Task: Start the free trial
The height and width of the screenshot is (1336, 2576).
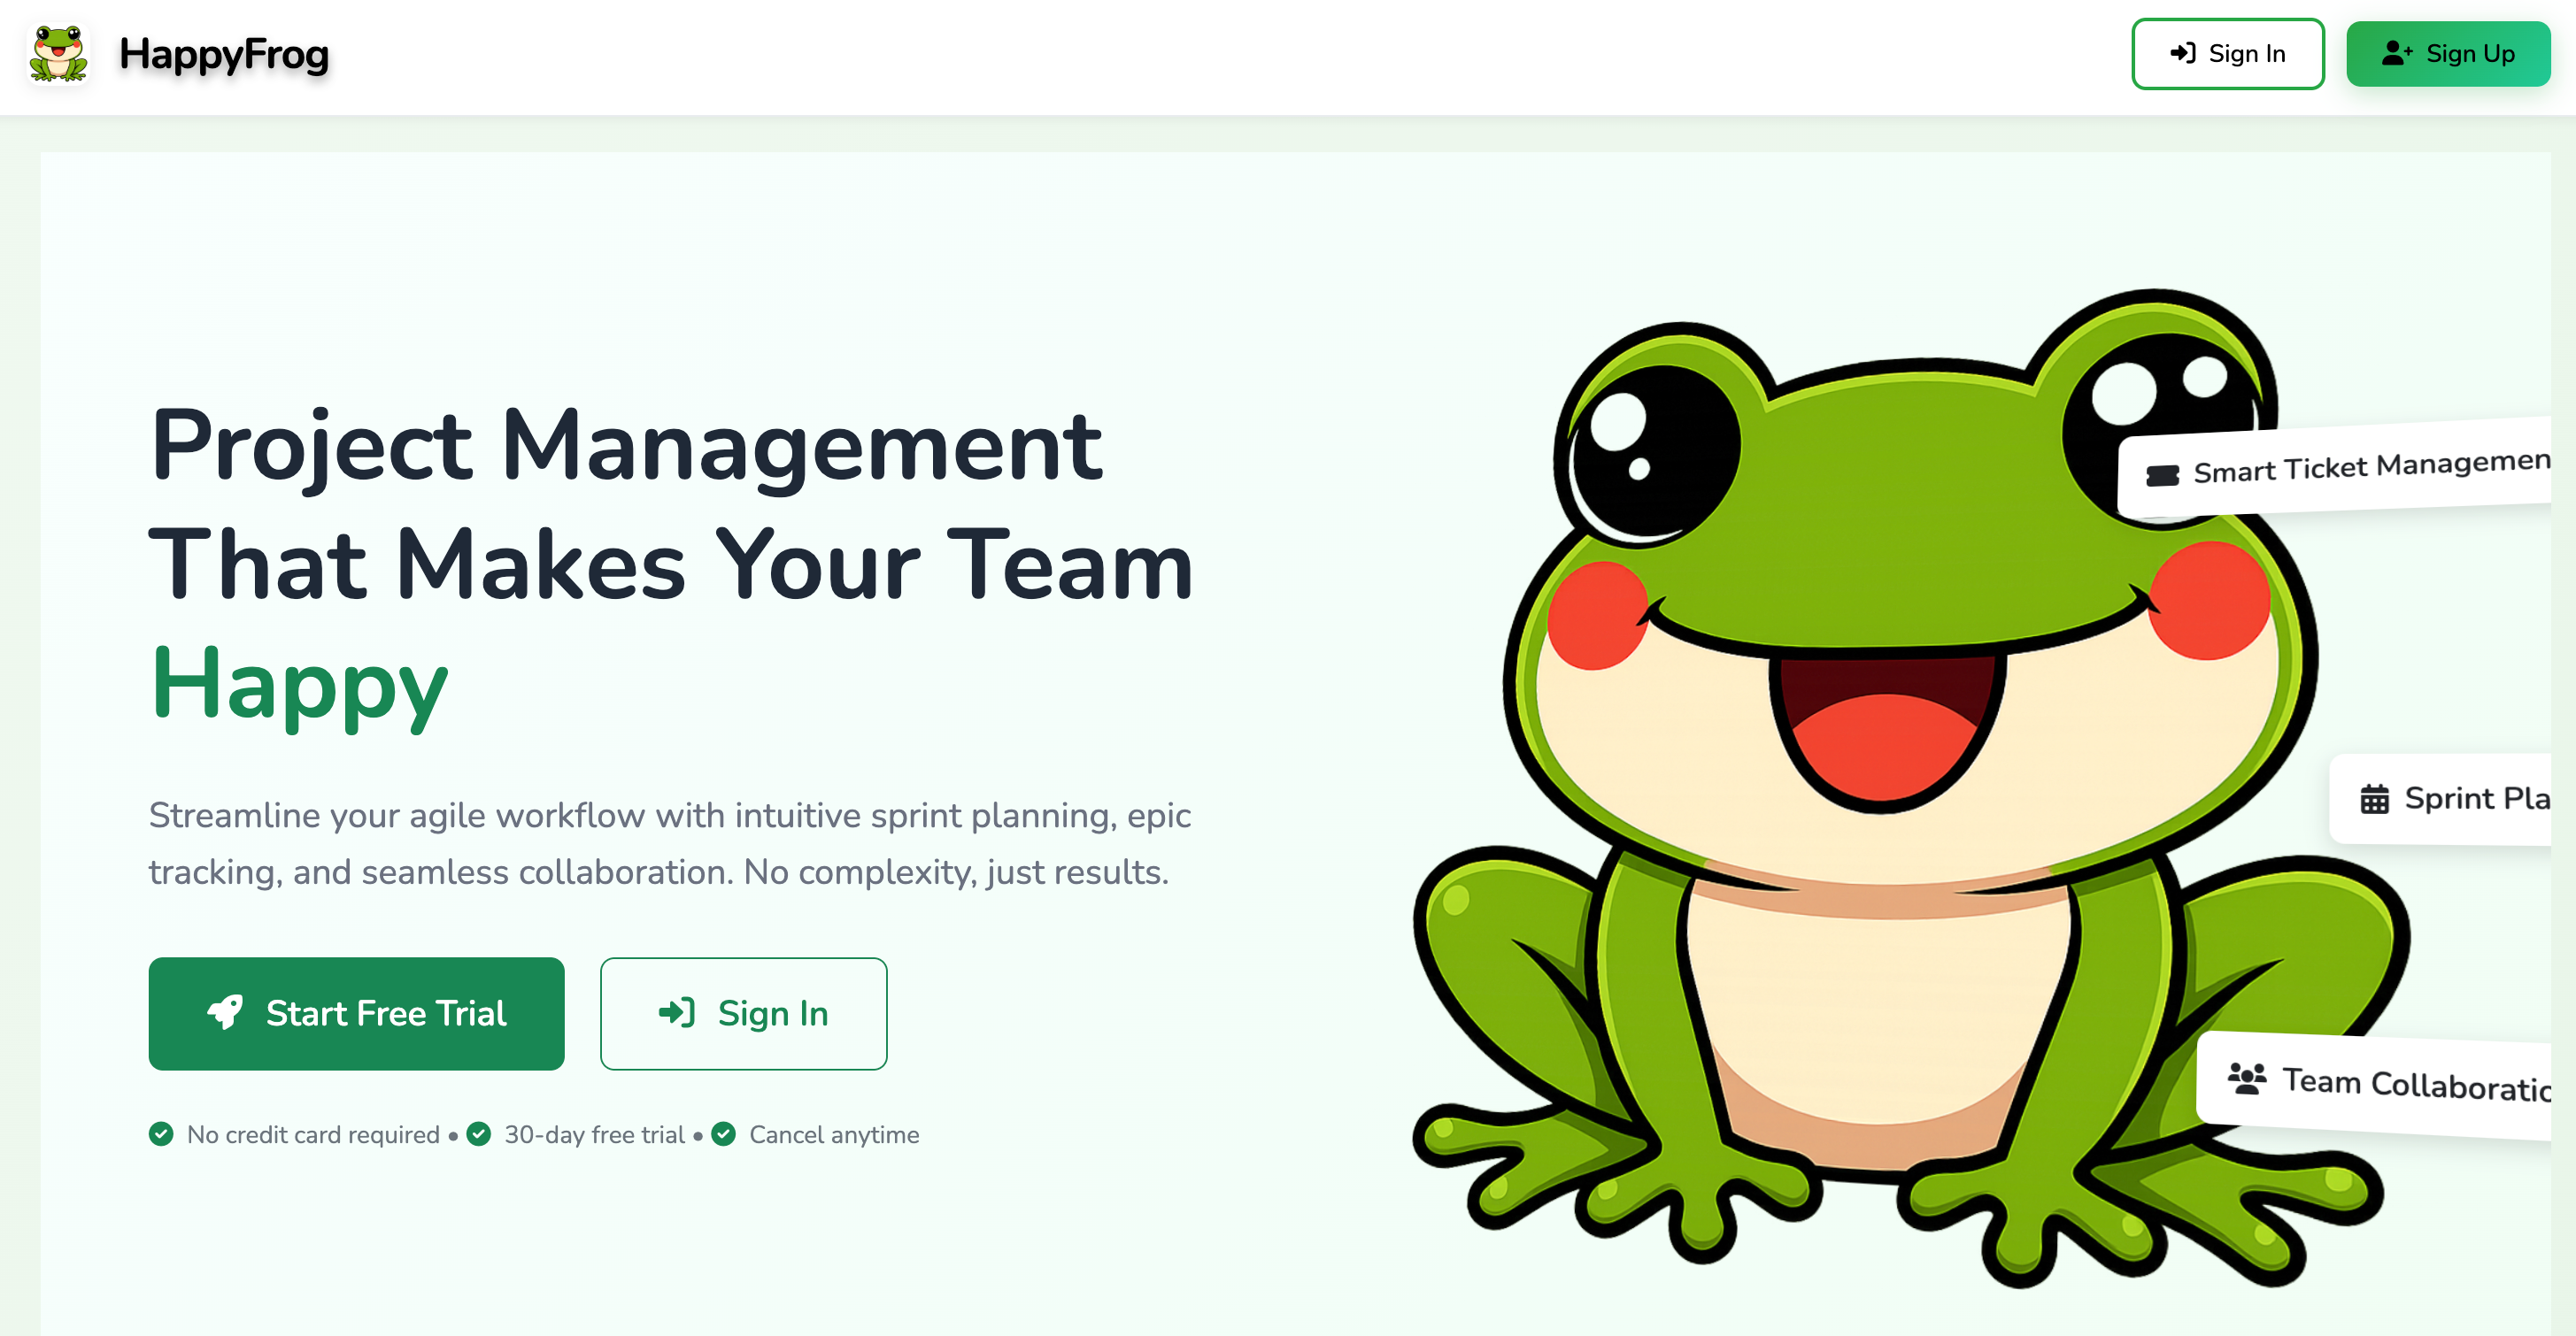Action: coord(357,1013)
